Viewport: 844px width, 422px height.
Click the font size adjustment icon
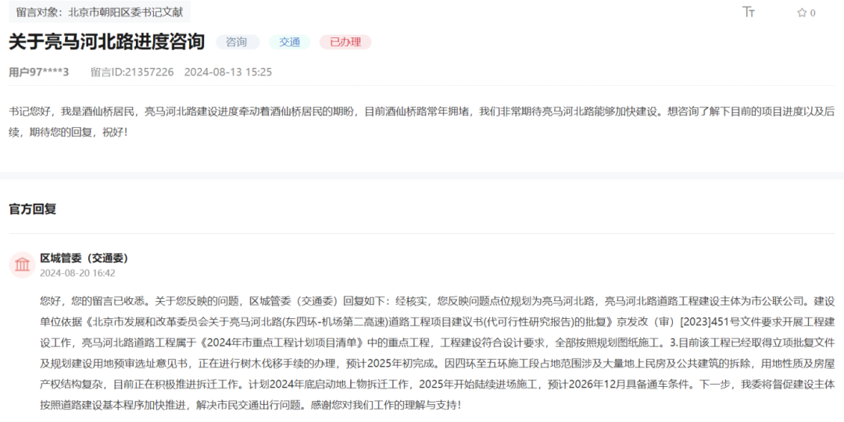pos(749,12)
